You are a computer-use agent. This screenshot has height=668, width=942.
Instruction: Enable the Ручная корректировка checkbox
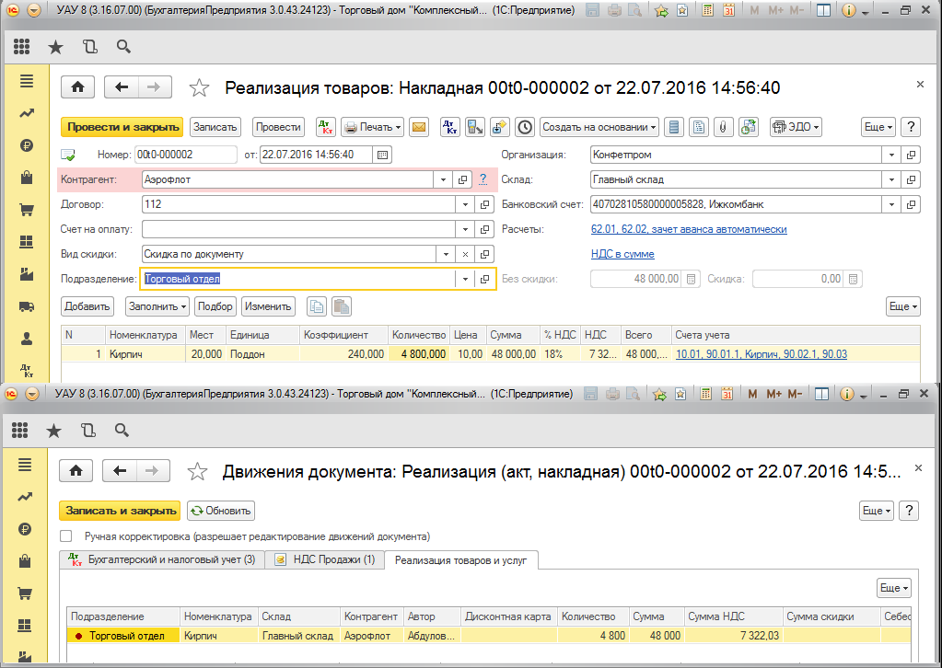(66, 536)
